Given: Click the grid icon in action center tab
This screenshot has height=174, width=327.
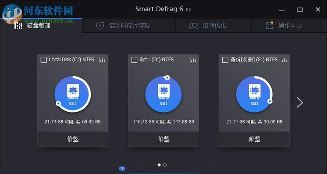Looking at the screenshot, I should 269,25.
